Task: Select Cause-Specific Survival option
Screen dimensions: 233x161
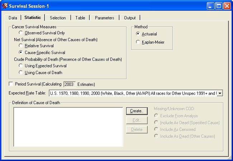Action: (21, 53)
